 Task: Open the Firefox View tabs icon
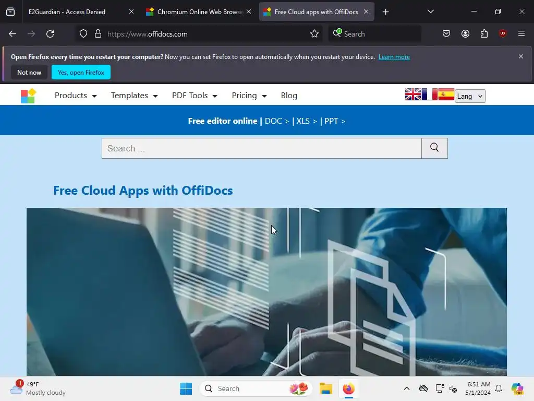click(x=10, y=11)
